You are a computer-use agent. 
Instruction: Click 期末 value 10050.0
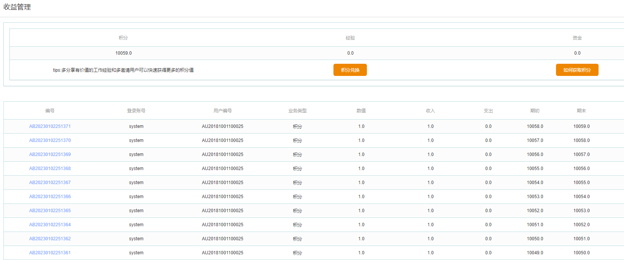tap(581, 253)
